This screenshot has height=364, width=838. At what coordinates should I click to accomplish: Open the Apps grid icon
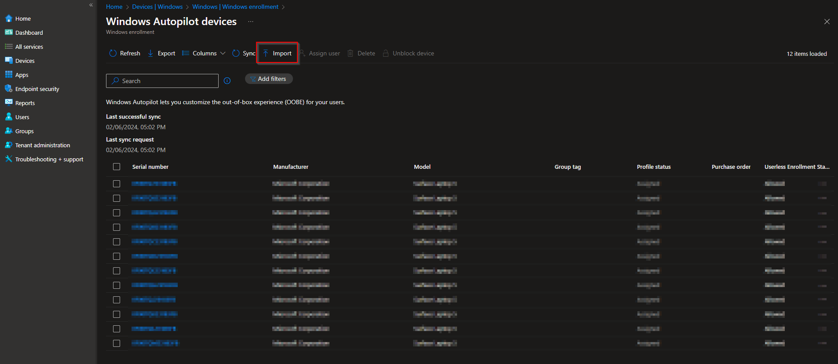[9, 75]
